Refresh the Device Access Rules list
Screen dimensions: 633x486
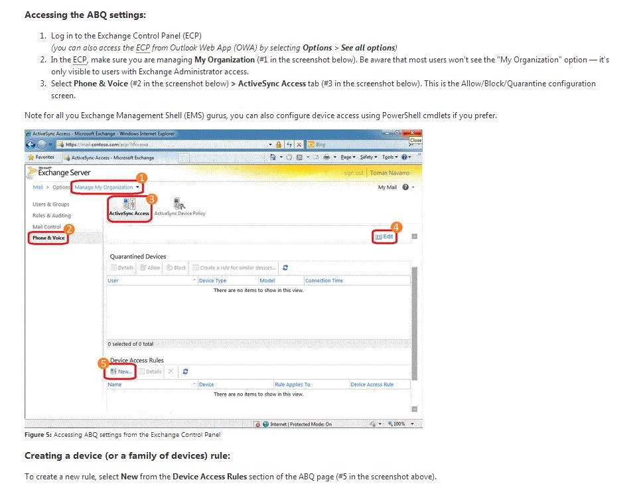point(186,371)
